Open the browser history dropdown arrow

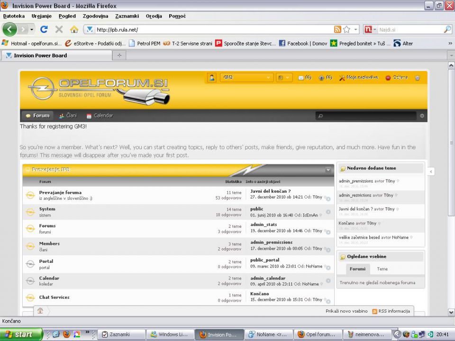[32, 29]
